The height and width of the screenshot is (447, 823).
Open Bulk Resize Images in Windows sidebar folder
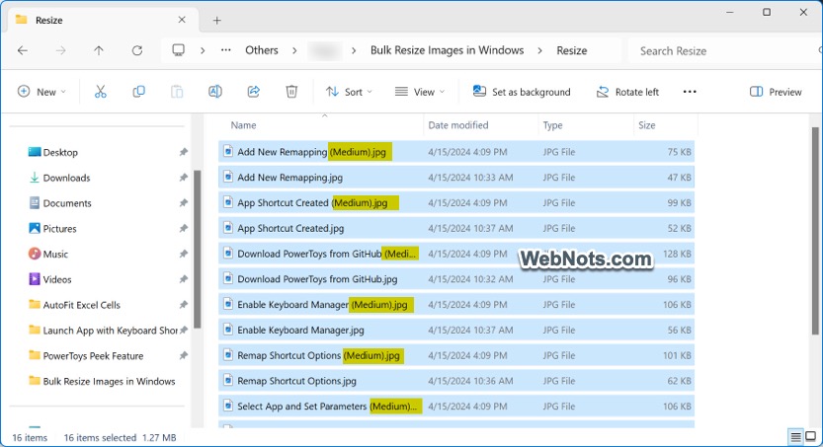109,382
